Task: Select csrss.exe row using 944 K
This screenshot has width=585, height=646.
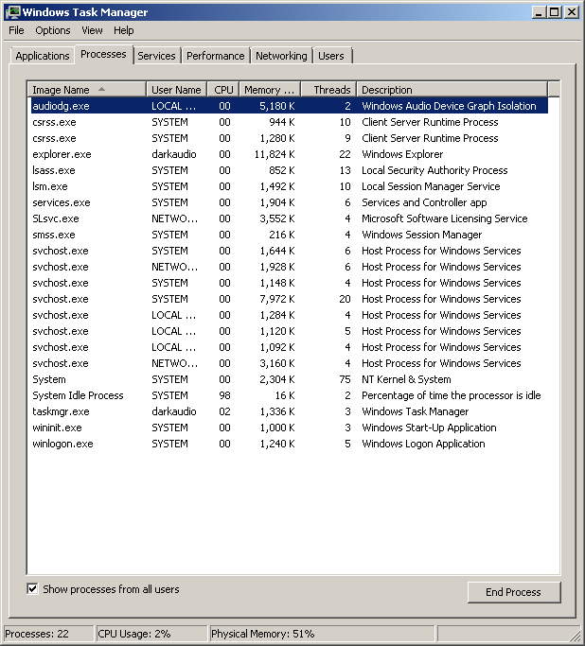Action: click(x=290, y=122)
